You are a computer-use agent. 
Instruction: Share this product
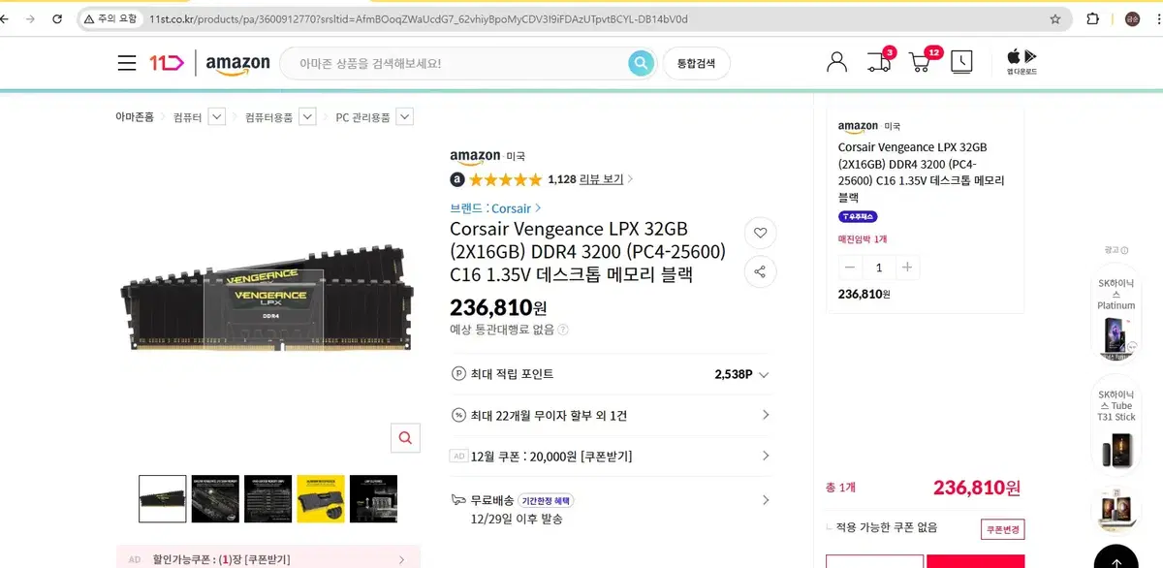click(x=760, y=271)
